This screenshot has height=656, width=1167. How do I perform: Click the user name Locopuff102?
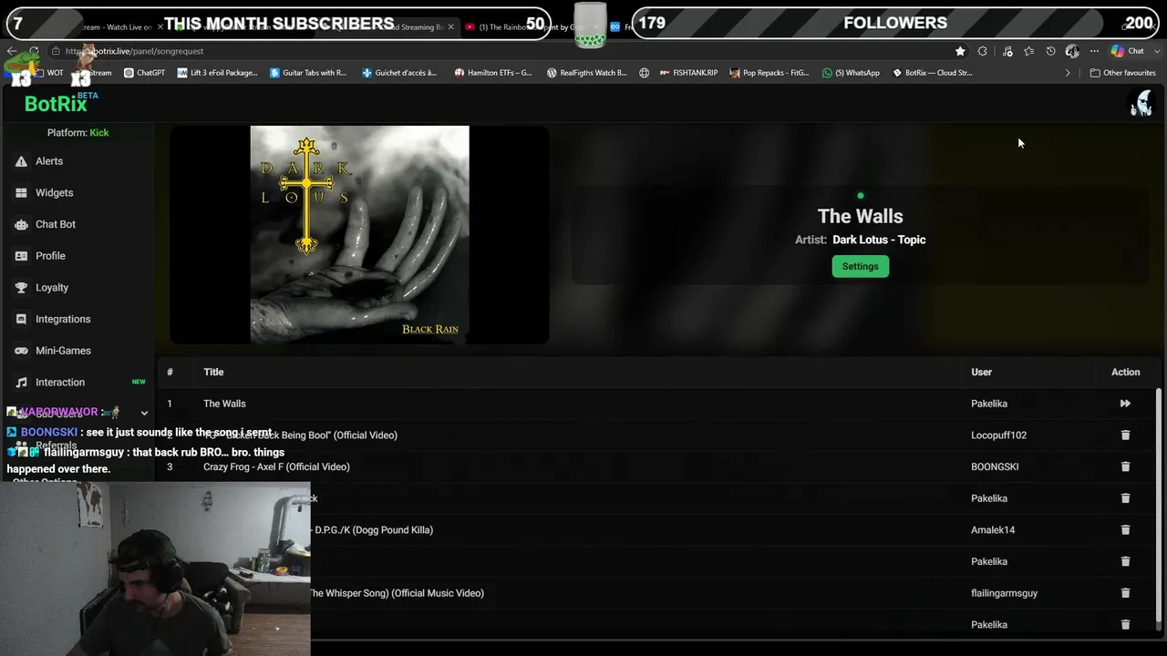[998, 436]
